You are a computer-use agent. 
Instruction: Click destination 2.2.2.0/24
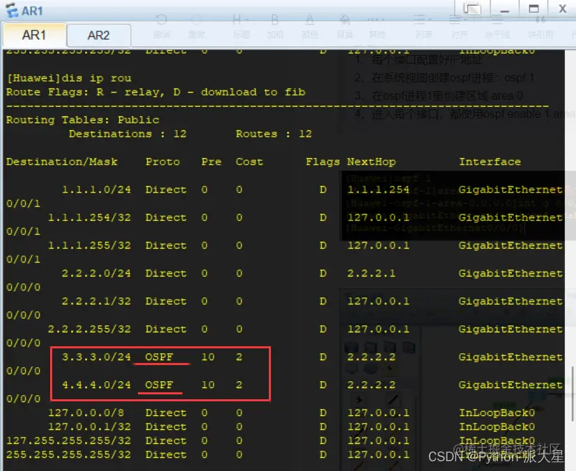click(x=96, y=274)
